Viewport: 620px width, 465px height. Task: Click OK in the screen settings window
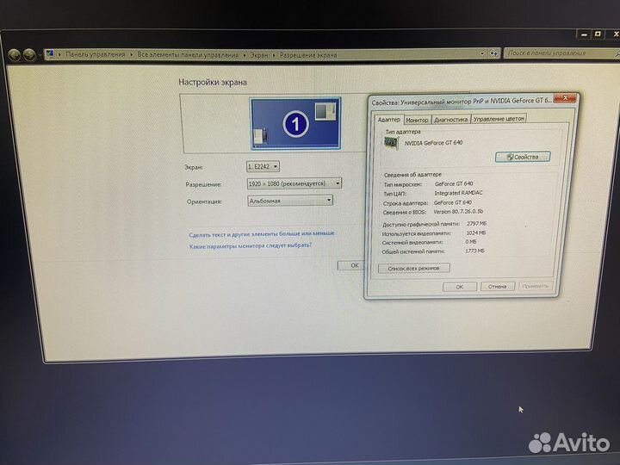coord(353,265)
